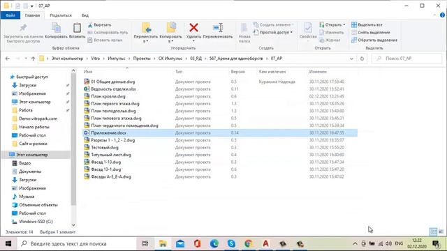Click the Поиск: 07_АР search field
Screen dimensions: 447x251
tap(406, 59)
